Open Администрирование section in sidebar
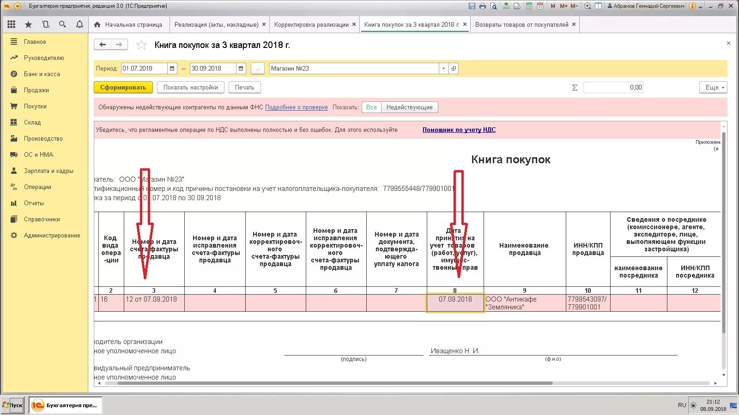 coord(52,235)
